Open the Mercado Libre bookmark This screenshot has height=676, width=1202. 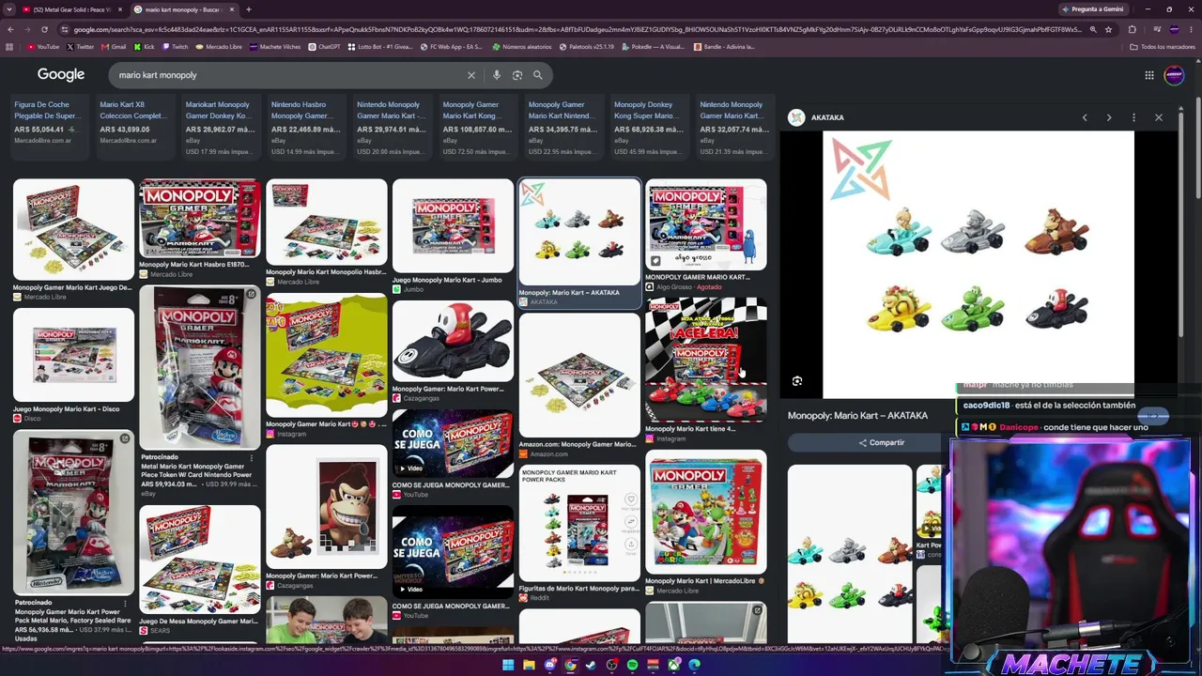tap(219, 46)
